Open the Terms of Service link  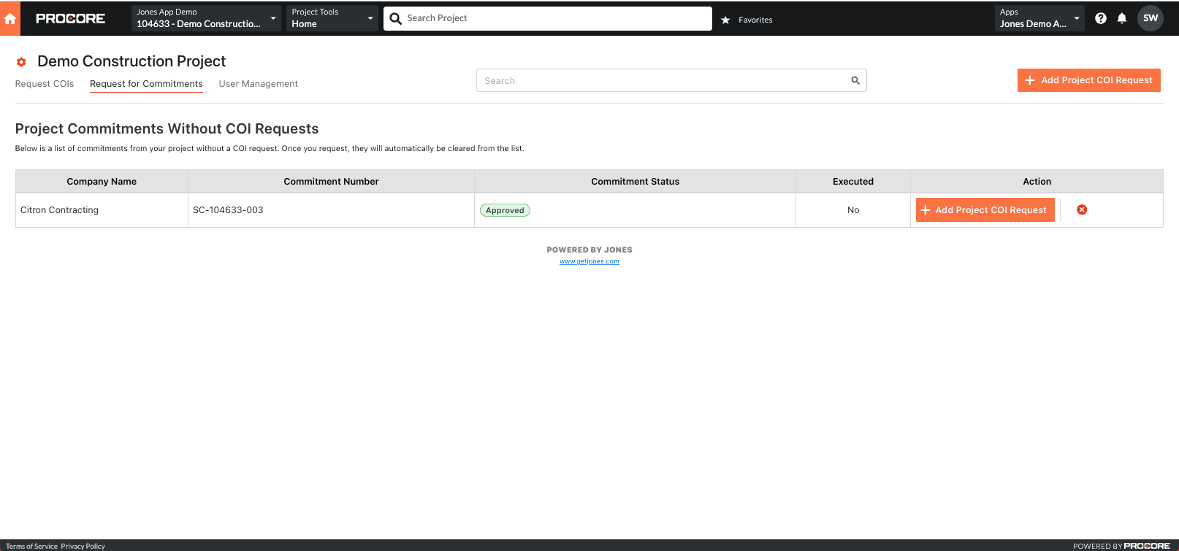(x=31, y=546)
